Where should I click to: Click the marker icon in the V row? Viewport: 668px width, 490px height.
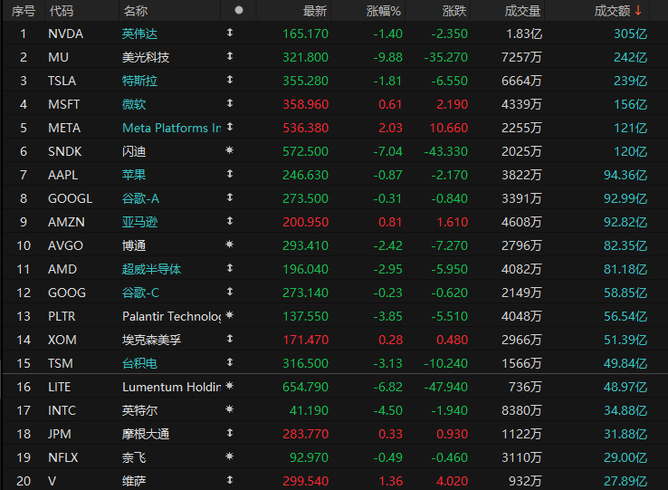coord(230,480)
